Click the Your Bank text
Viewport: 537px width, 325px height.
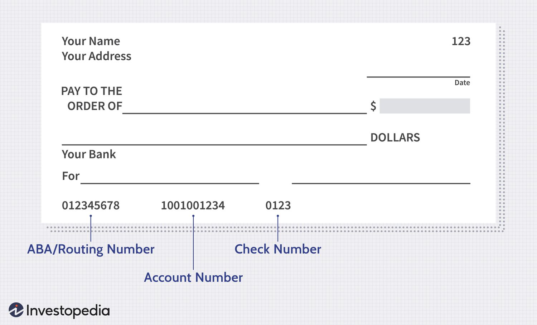tap(89, 154)
